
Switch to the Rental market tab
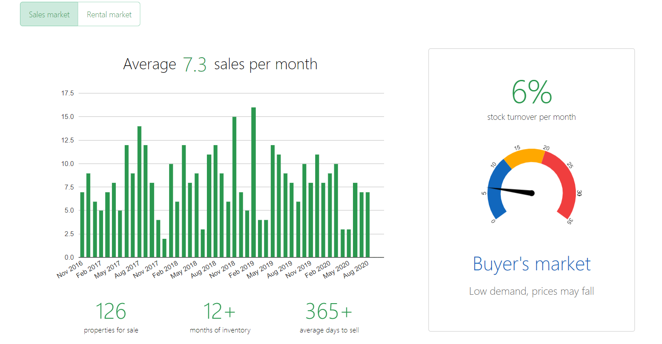(x=109, y=14)
